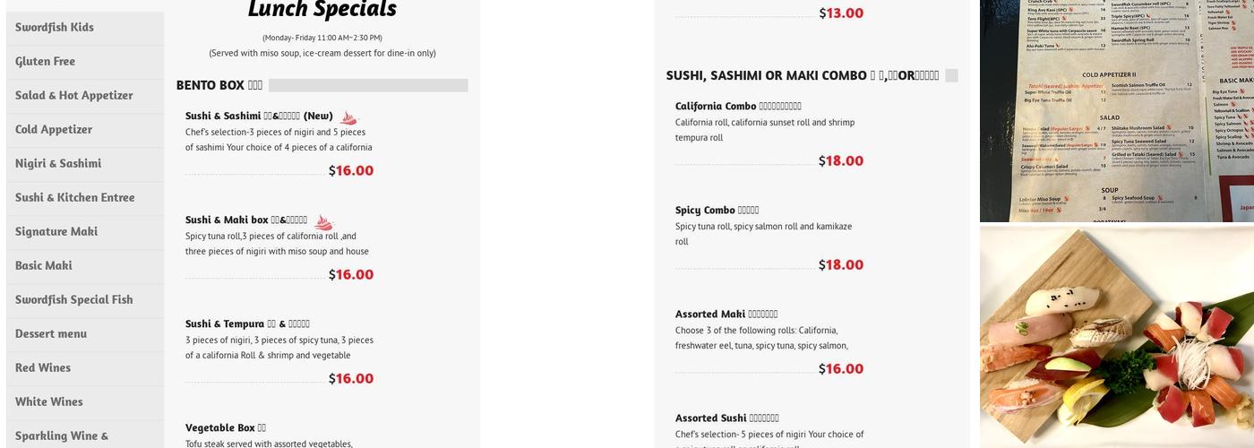This screenshot has height=448, width=1254.
Task: Open the Swordfish Special Fish category
Action: click(74, 299)
